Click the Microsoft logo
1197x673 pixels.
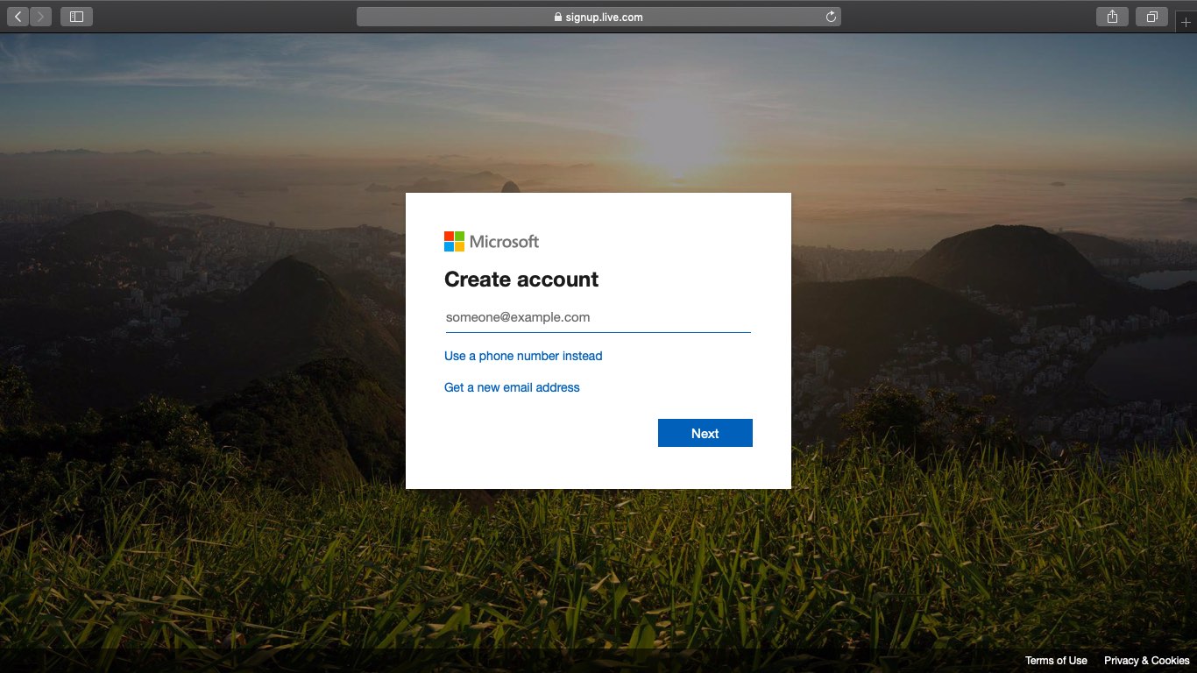[x=492, y=240]
